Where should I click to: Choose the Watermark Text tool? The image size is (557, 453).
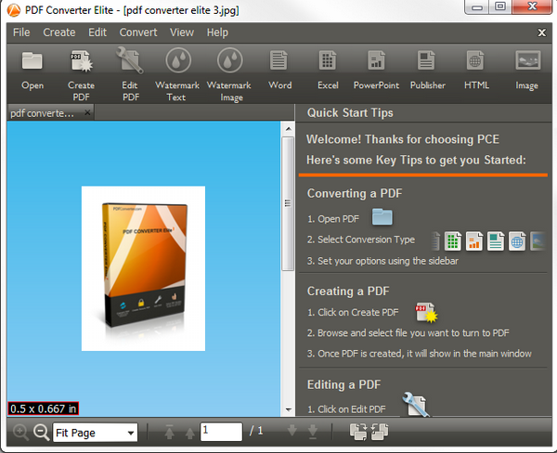(178, 60)
